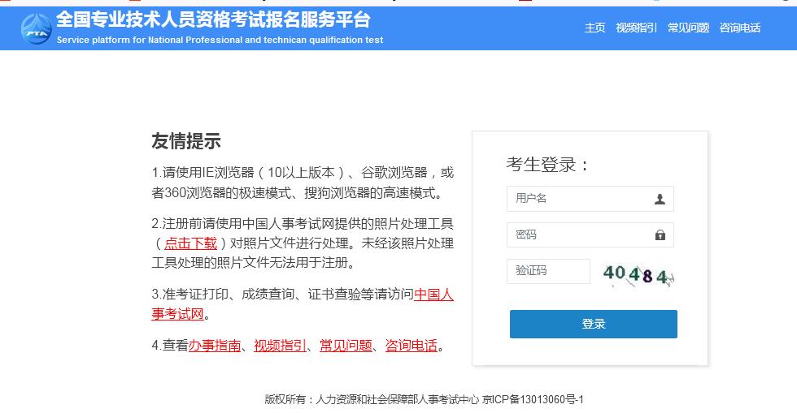Click the 京ICP备13013060号-1 footer text
This screenshot has height=413, width=797.
(x=533, y=399)
